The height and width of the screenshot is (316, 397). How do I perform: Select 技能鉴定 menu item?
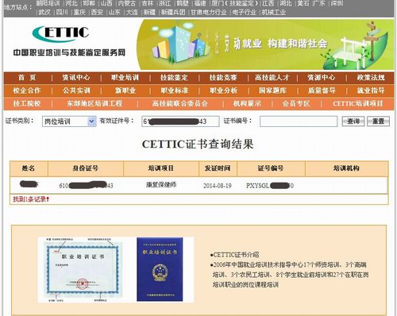pyautogui.click(x=174, y=78)
